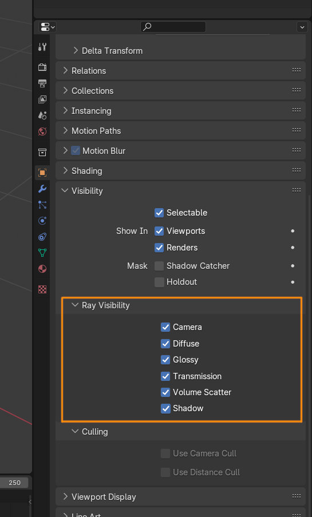Click the Instancing panel drag handle
Image resolution: width=312 pixels, height=517 pixels.
(x=296, y=110)
